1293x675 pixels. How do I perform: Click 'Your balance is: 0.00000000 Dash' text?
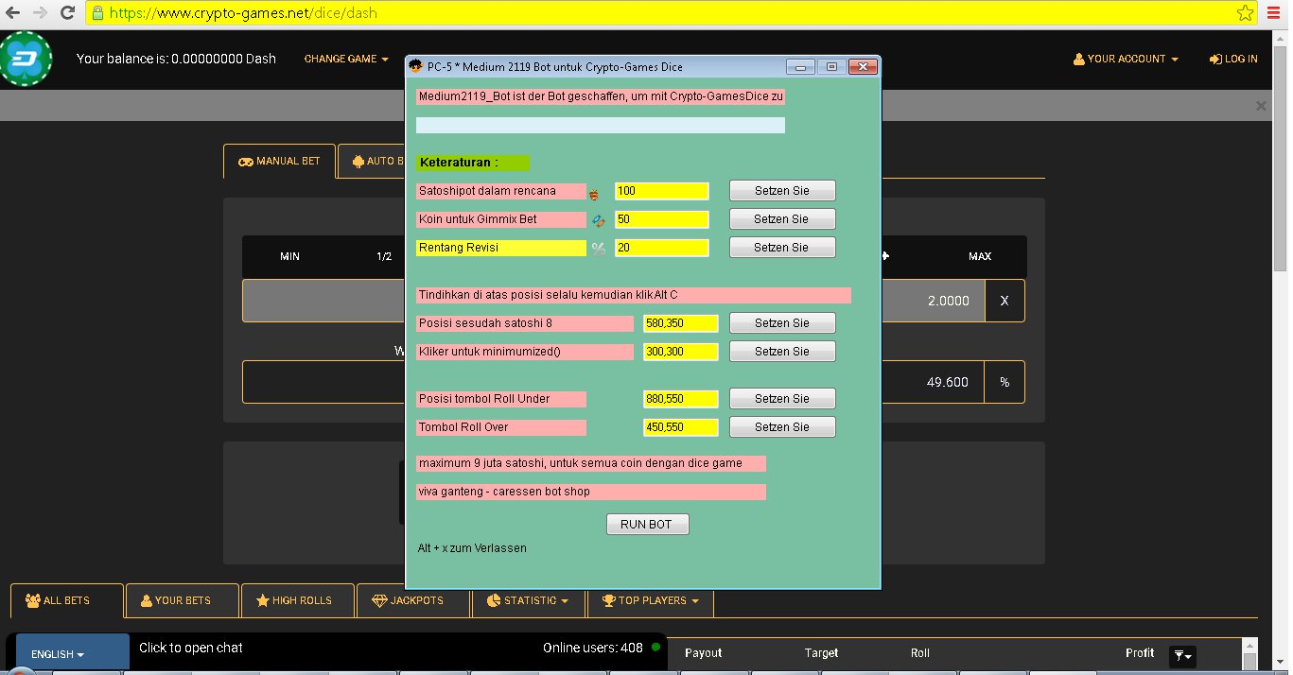176,59
